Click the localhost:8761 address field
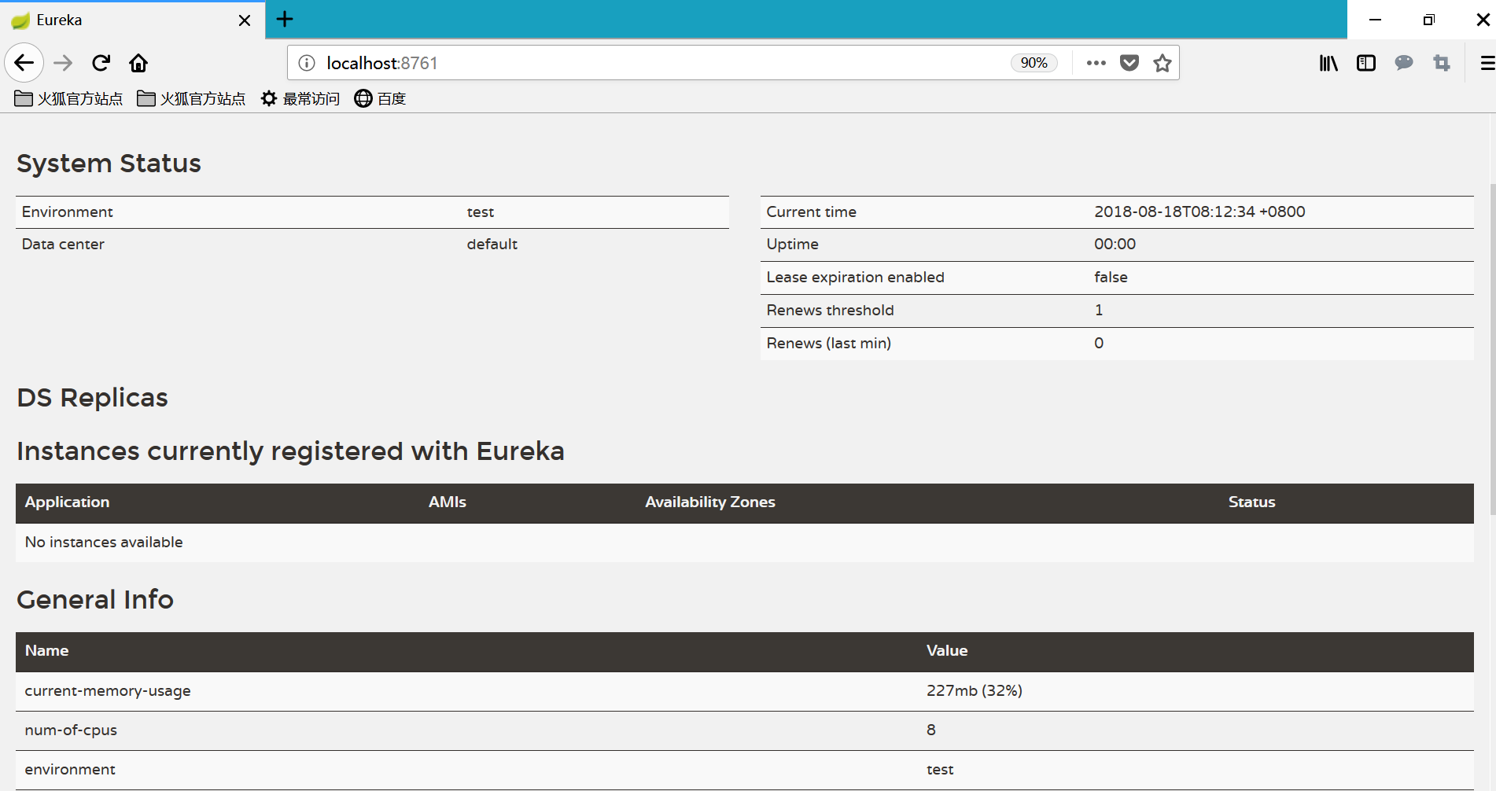This screenshot has height=791, width=1496. [x=629, y=63]
